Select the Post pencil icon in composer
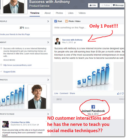Screen dimensions: 127x139 tap(56, 21)
